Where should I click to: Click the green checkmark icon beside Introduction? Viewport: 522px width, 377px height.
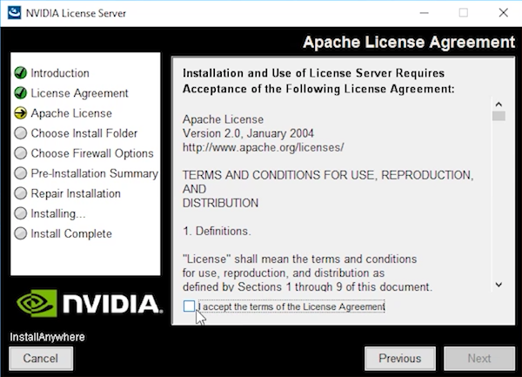[21, 73]
